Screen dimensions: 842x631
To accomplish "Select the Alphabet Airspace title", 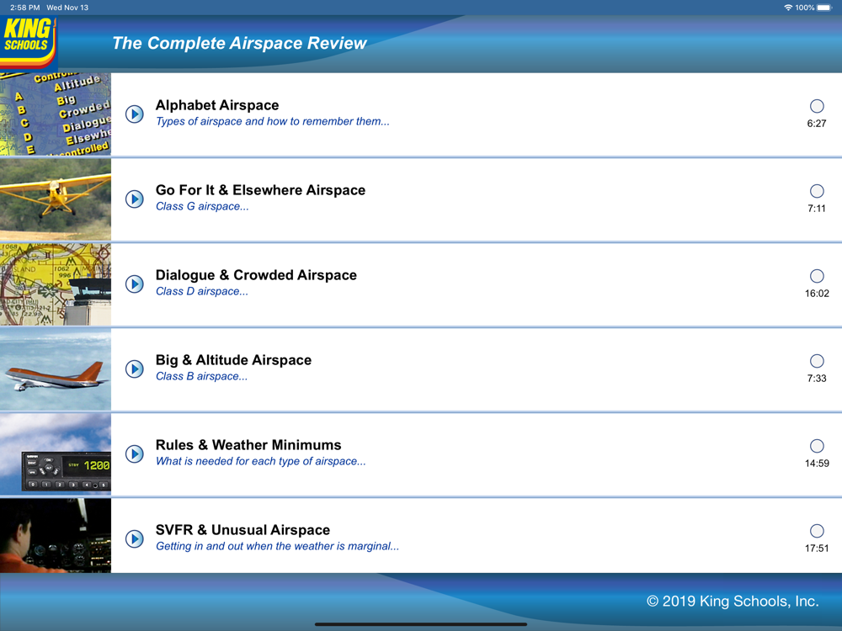I will [217, 105].
